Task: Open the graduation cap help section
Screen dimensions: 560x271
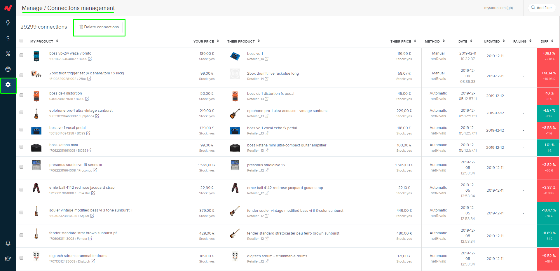Action: click(8, 258)
